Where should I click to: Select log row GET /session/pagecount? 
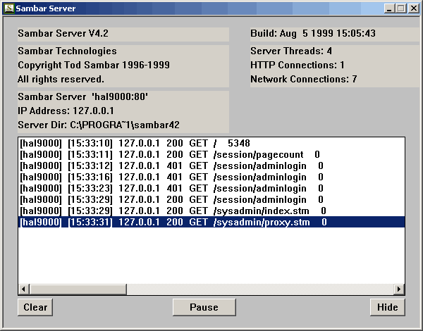(211, 154)
